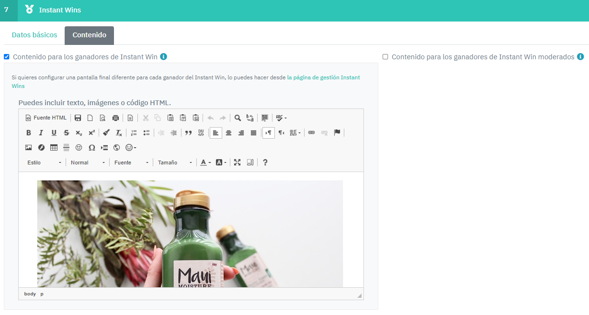
Task: Open the Replace tool icon
Action: pos(250,118)
